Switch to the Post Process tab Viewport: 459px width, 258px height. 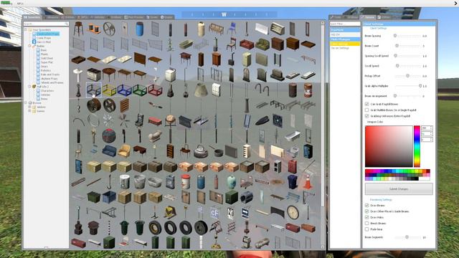(134, 17)
